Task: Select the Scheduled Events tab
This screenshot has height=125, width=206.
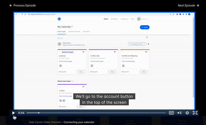Action: coord(74,32)
